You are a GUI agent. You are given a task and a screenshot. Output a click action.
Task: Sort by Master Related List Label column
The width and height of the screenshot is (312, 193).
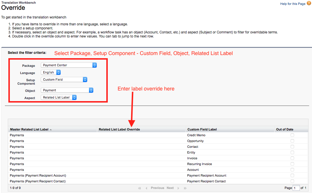pos(29,129)
